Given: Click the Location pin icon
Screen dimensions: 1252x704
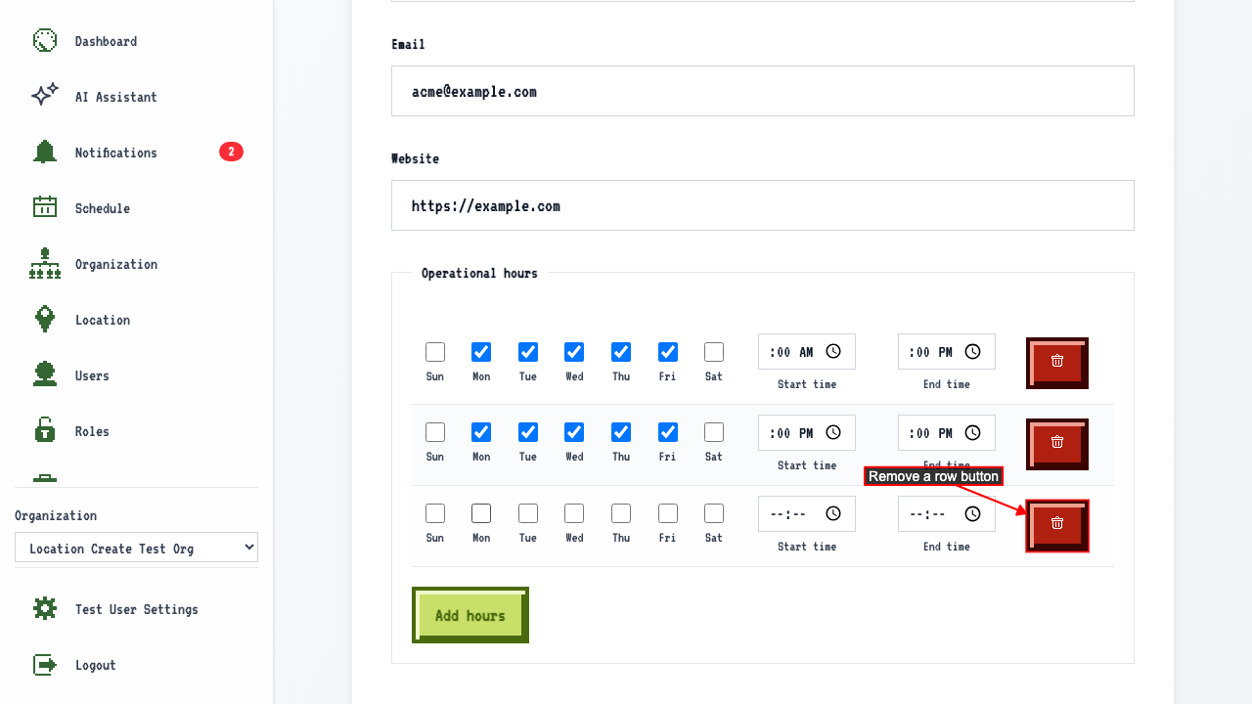Looking at the screenshot, I should [x=45, y=319].
